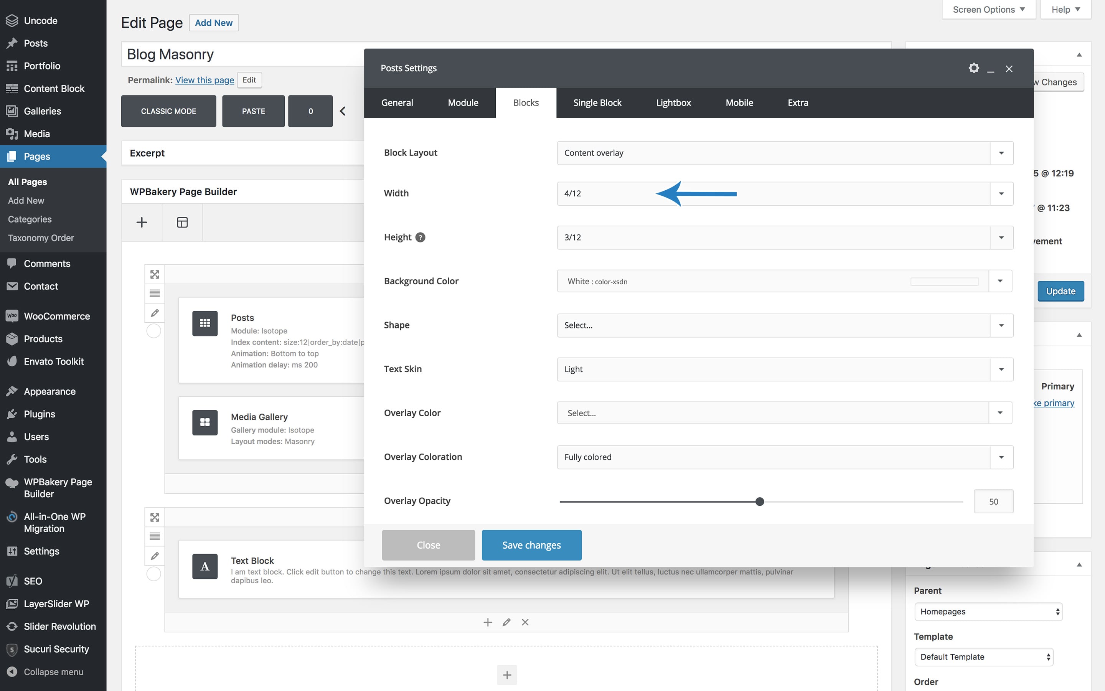Click the add element plus icon in WPBakery toolbar
Viewport: 1105px width, 691px height.
[x=142, y=223]
